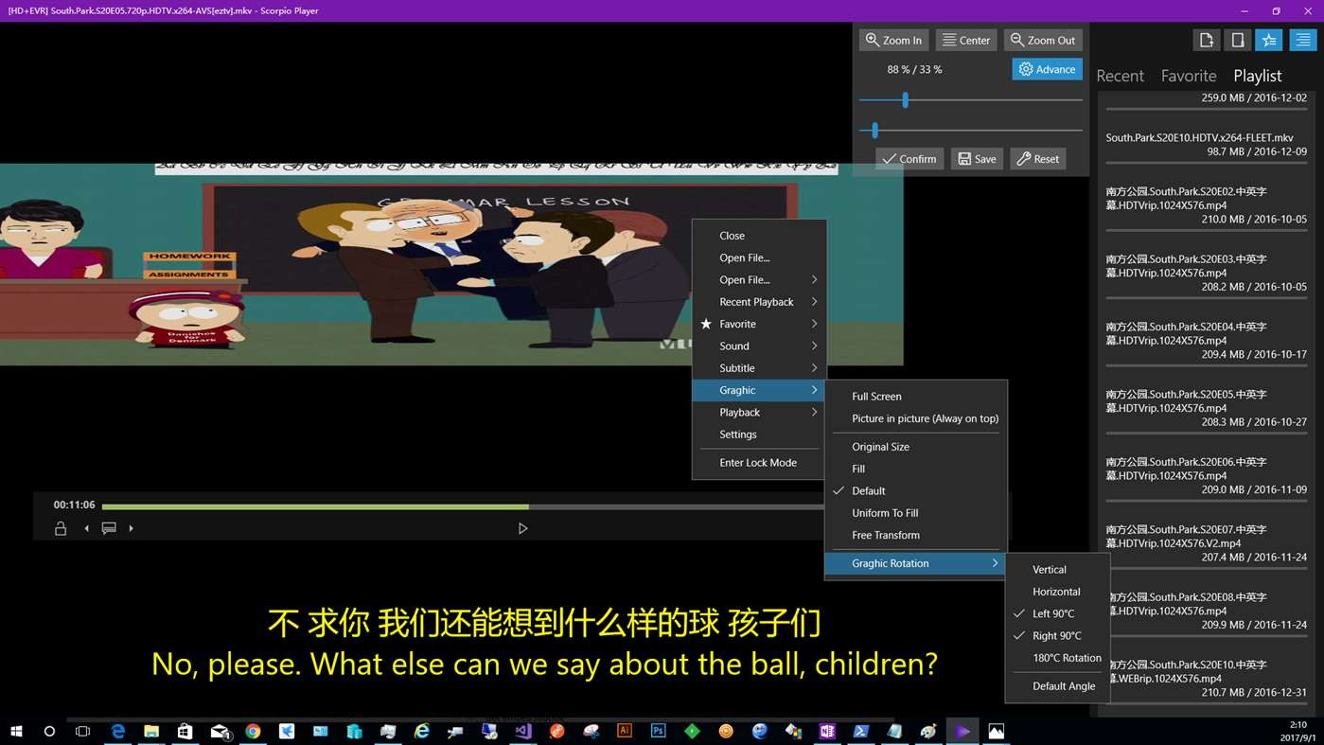The image size is (1324, 745).
Task: Choose Free Transform
Action: [916, 535]
